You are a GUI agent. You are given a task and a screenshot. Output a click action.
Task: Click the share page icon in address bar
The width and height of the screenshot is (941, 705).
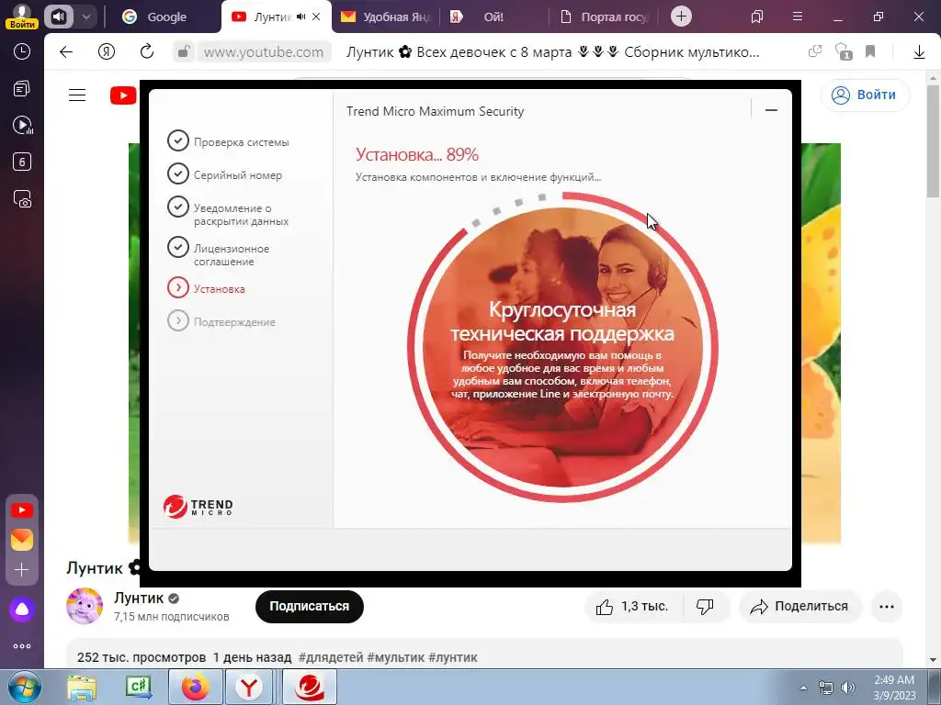(814, 52)
